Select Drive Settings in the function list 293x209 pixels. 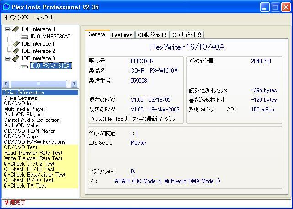[x=21, y=98]
